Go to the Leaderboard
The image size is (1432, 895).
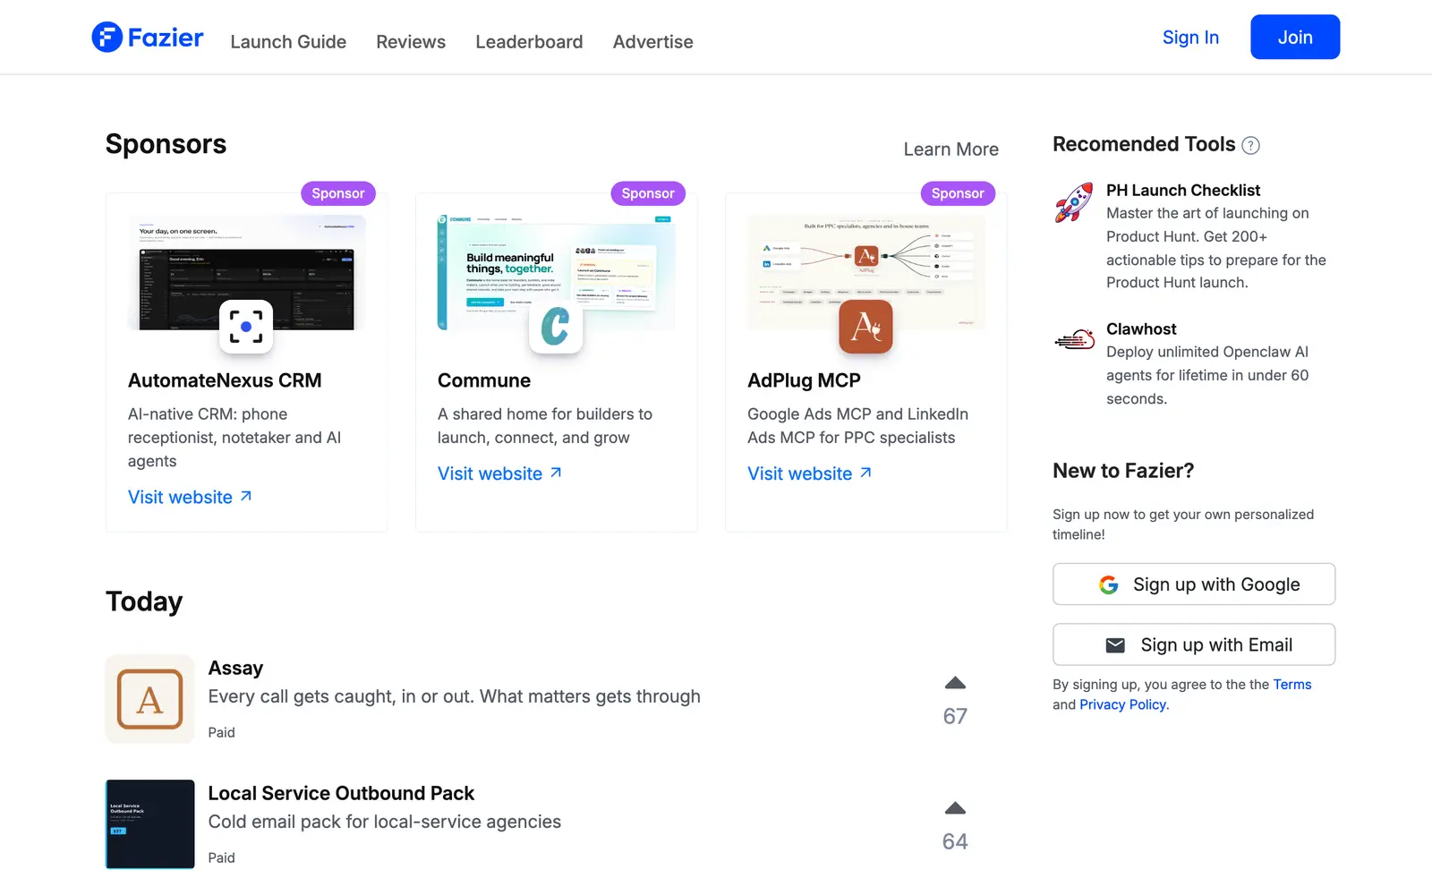point(529,42)
